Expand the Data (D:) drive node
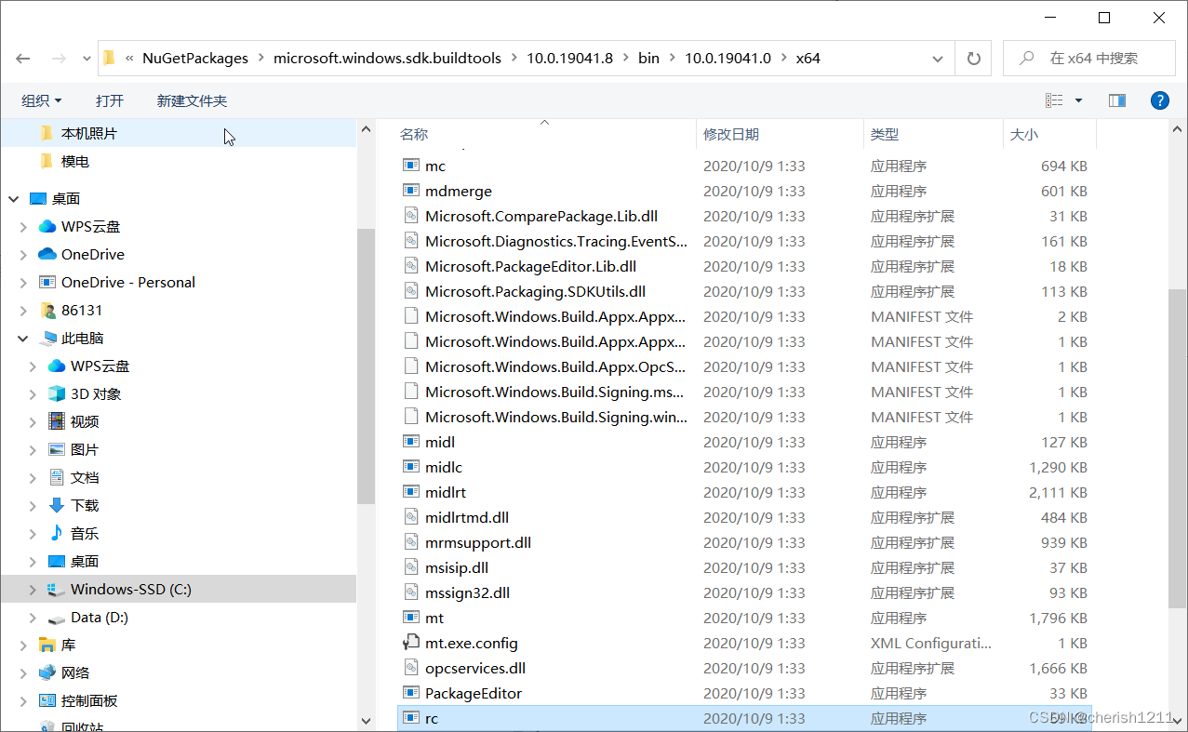Screen dimensions: 1188x732 point(33,617)
